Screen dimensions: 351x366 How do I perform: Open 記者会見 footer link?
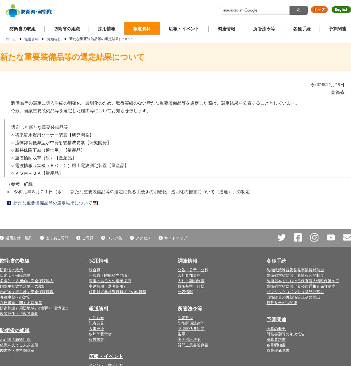tap(96, 323)
